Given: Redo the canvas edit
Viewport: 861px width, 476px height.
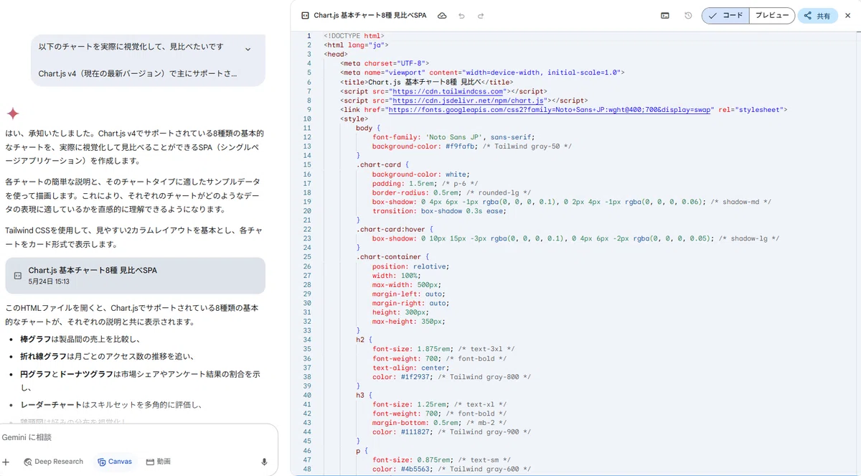Looking at the screenshot, I should tap(481, 15).
